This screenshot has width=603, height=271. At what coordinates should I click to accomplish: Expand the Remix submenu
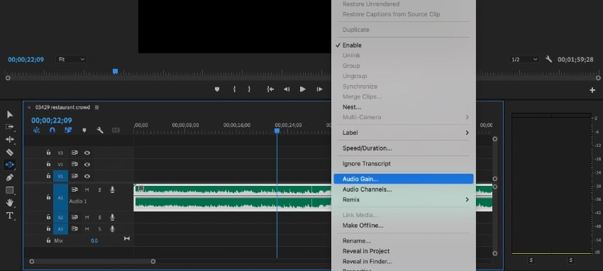[x=404, y=200]
